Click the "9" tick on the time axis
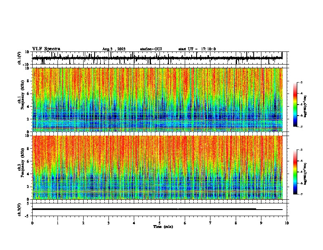 tap(261, 223)
